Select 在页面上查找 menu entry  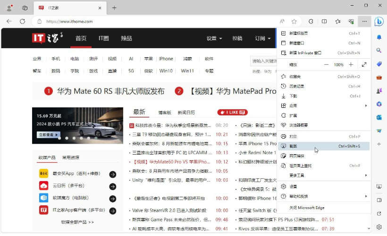pyautogui.click(x=324, y=166)
